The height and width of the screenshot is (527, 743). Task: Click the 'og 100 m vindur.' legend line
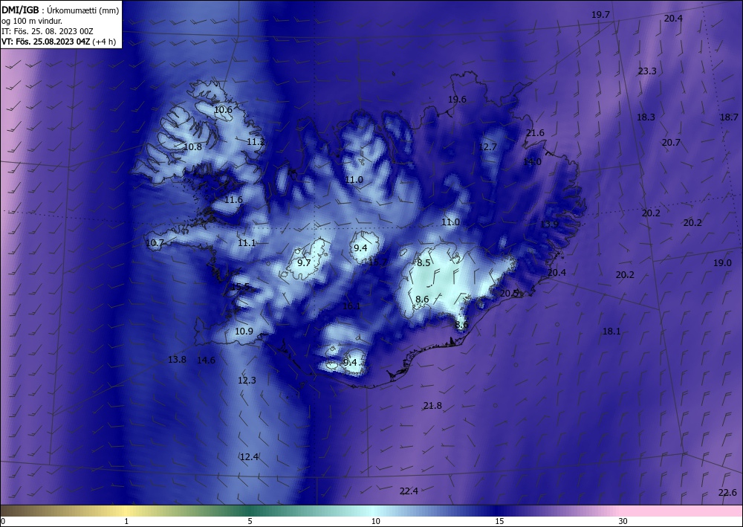pos(32,21)
